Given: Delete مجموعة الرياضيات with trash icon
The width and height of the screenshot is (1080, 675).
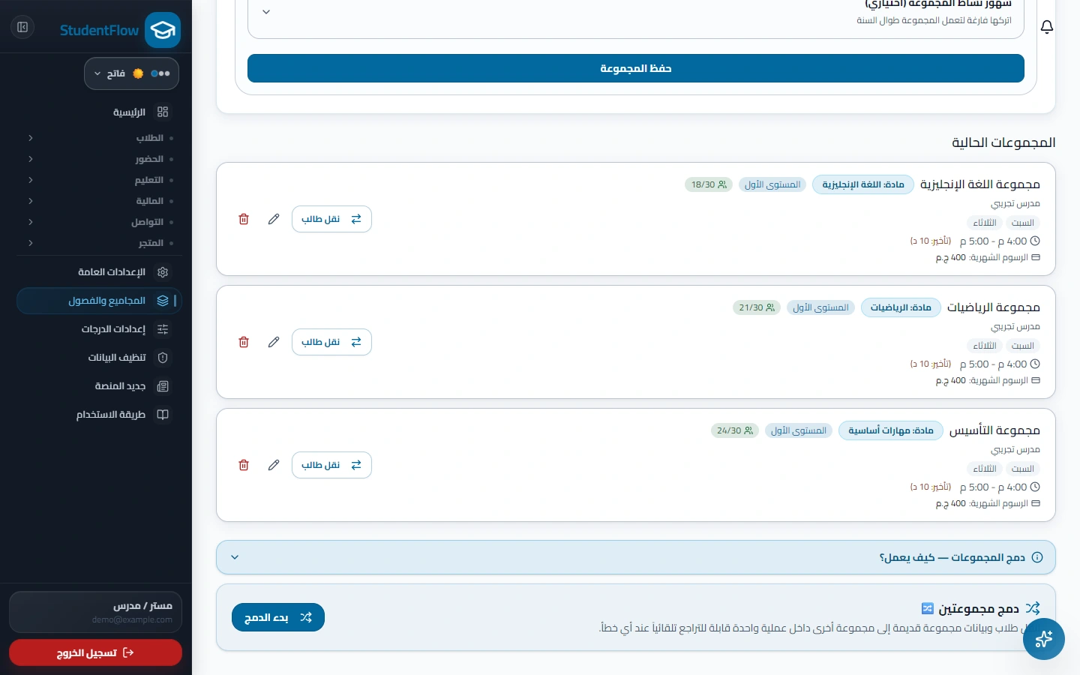Looking at the screenshot, I should click(x=244, y=342).
